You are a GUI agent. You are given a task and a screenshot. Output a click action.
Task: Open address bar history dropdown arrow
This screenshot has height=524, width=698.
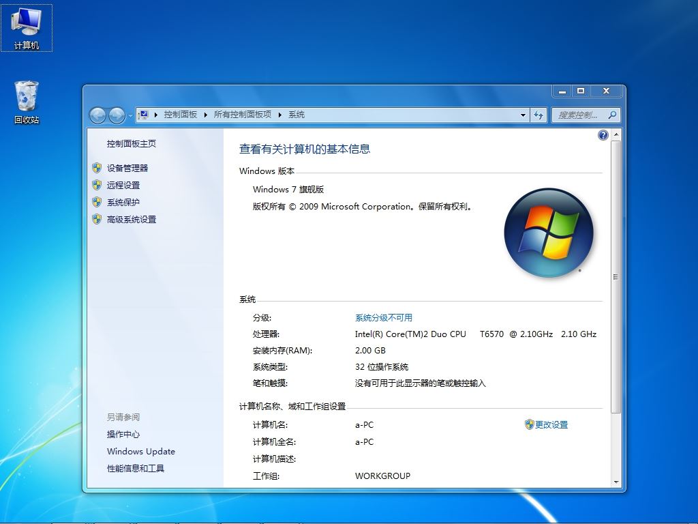pyautogui.click(x=523, y=115)
